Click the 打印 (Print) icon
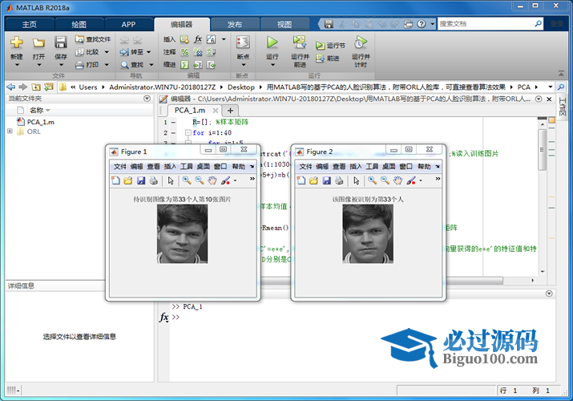 (x=79, y=65)
